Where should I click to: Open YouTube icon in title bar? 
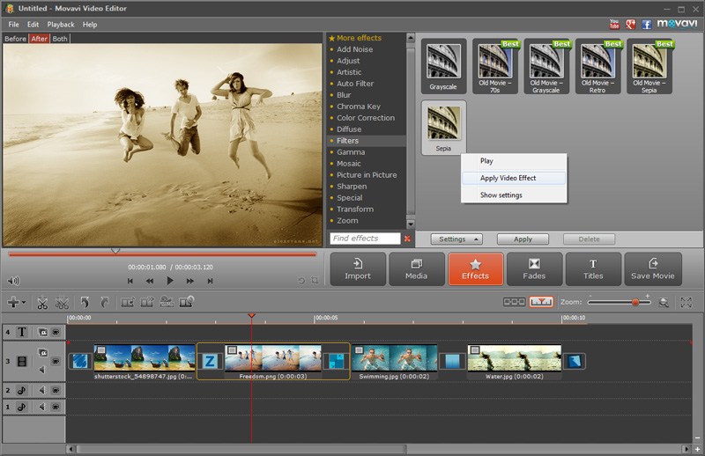click(x=614, y=24)
